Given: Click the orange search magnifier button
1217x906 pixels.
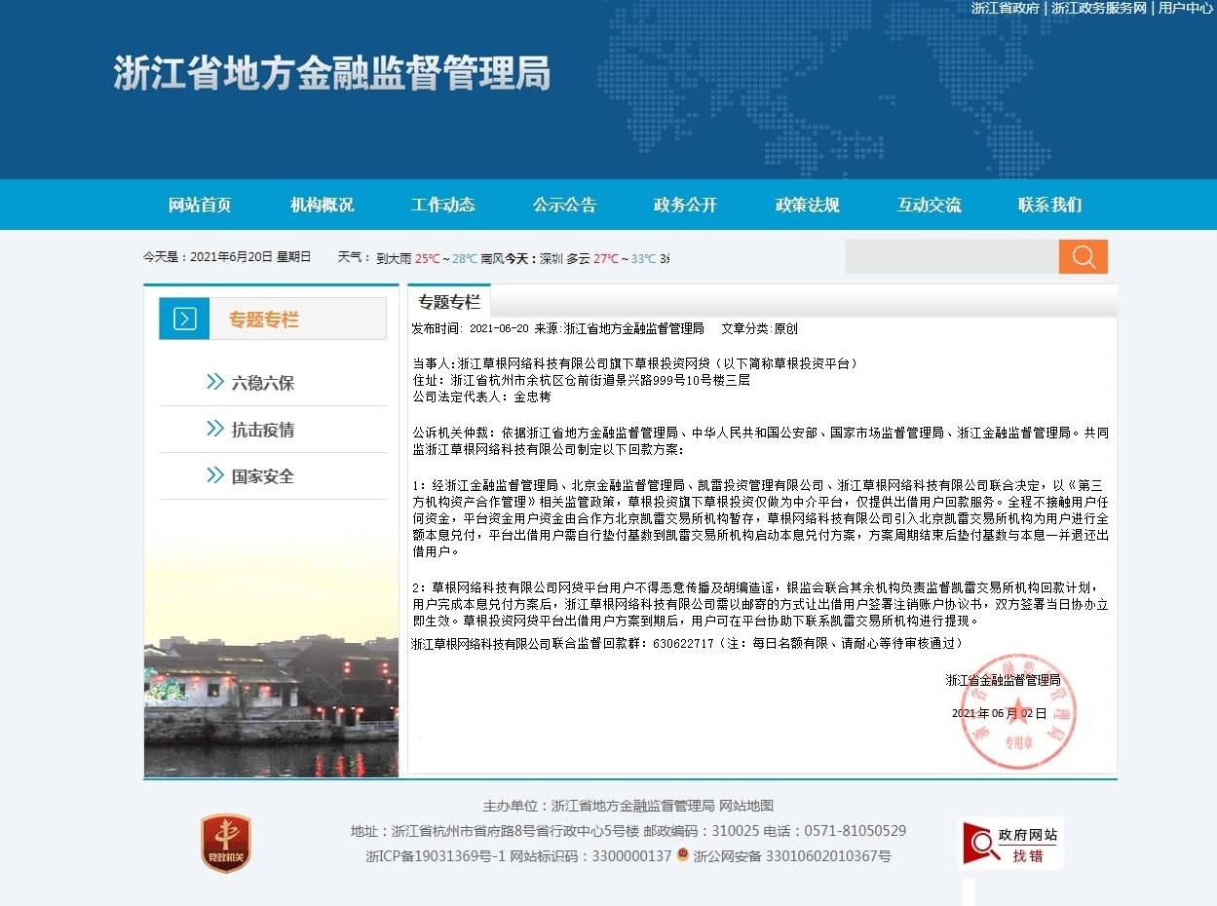Looking at the screenshot, I should coord(1083,257).
